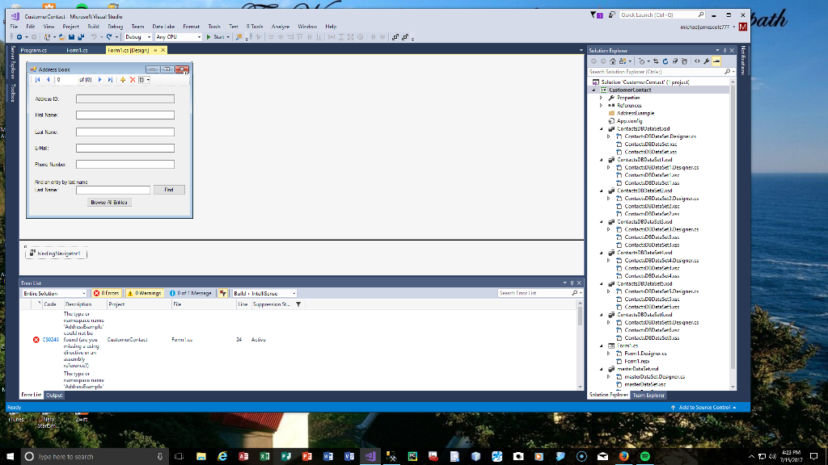828x465 pixels.
Task: Click Move Next in the Address Book navigator
Action: point(99,80)
